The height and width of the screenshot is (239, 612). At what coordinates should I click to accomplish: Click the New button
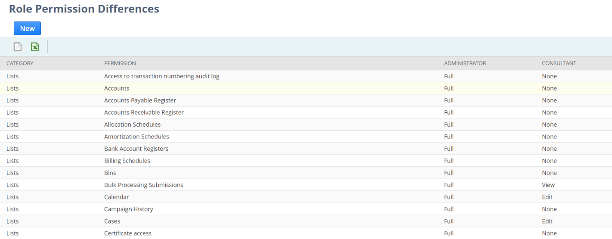[x=27, y=28]
